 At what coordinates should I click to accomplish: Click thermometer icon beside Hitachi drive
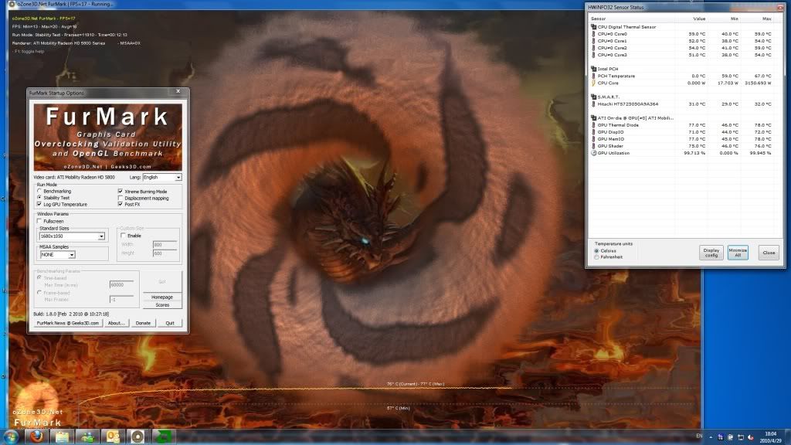click(x=593, y=104)
